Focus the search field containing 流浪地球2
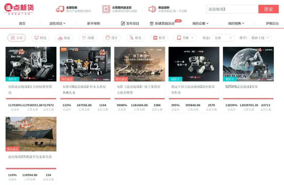Image resolution: width=284 pixels, height=185 pixels. pyautogui.click(x=232, y=9)
